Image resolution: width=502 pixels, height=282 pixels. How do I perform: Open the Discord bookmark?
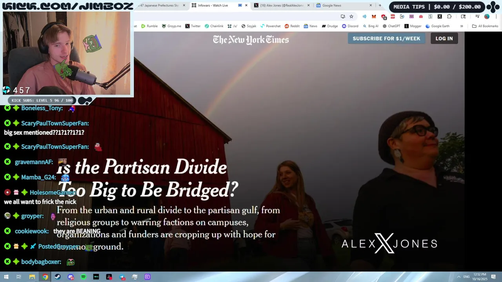click(350, 26)
